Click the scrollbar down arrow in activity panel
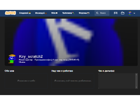Viewport: 140px width, 105px height. [136, 87]
